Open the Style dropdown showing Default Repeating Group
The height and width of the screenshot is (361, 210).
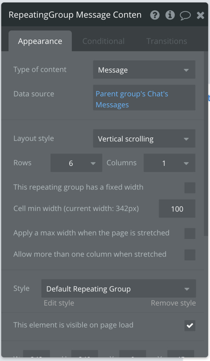[x=119, y=289]
